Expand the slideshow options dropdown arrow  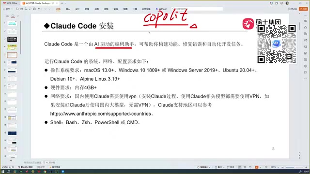click(x=260, y=167)
